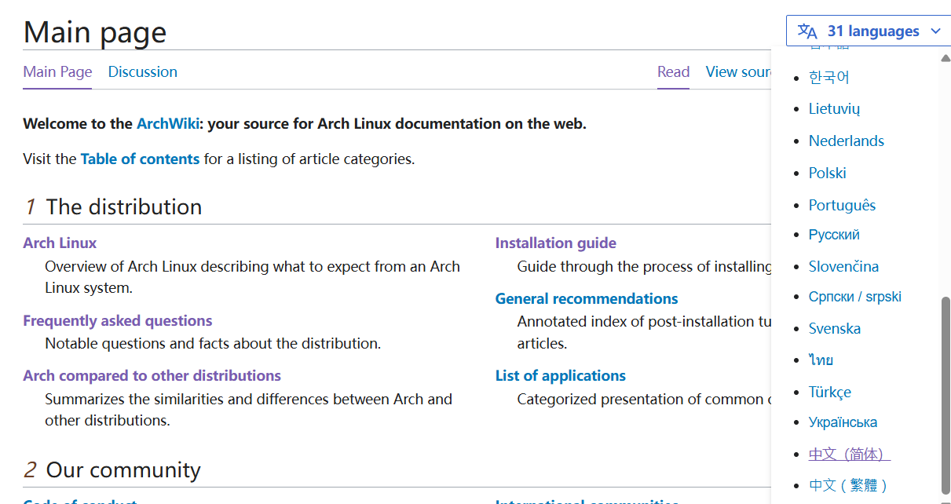Viewport: 951px width, 504px height.
Task: Select the Read tab
Action: click(x=674, y=72)
